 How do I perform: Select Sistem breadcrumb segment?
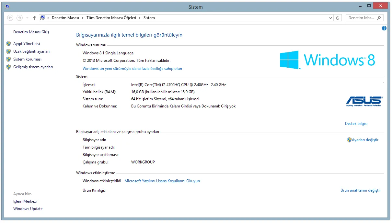[x=149, y=18]
